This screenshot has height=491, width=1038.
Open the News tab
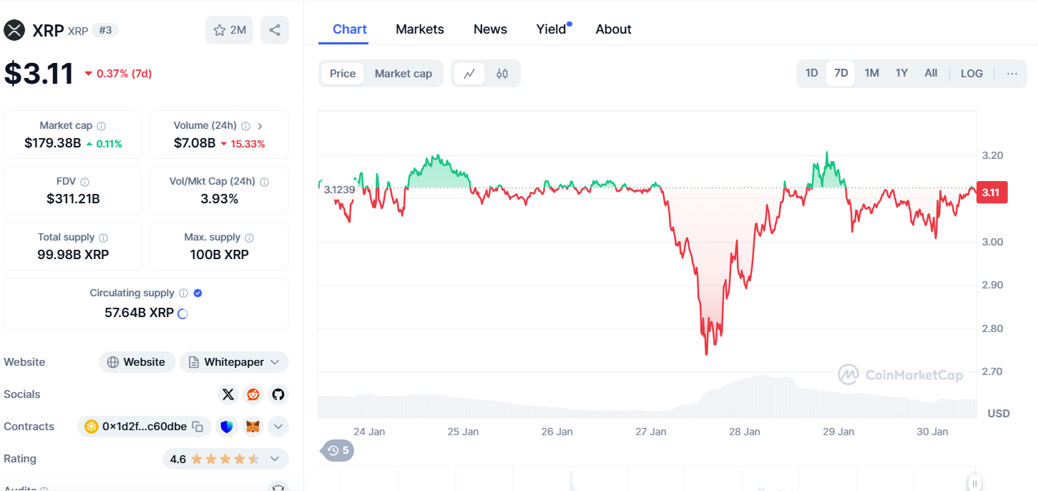[x=490, y=29]
